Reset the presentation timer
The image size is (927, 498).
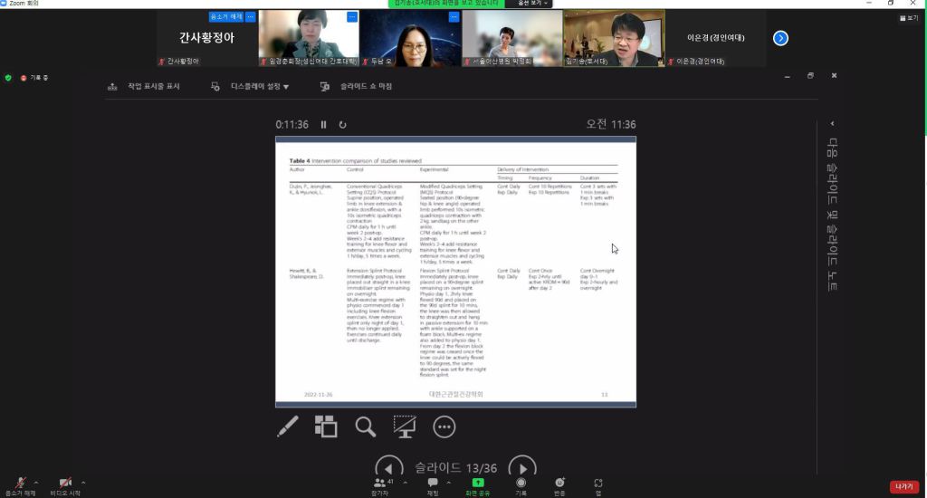click(342, 125)
